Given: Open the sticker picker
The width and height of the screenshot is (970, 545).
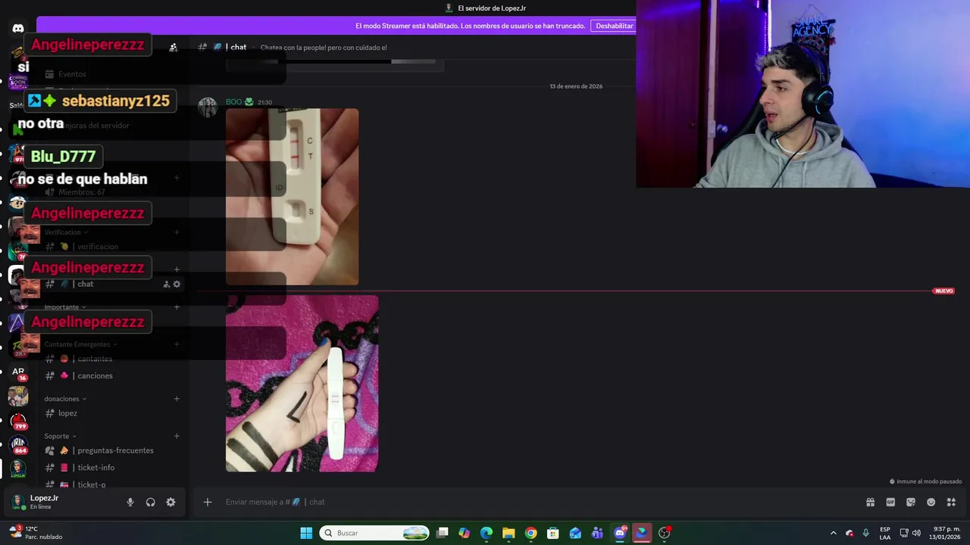Looking at the screenshot, I should pos(911,502).
